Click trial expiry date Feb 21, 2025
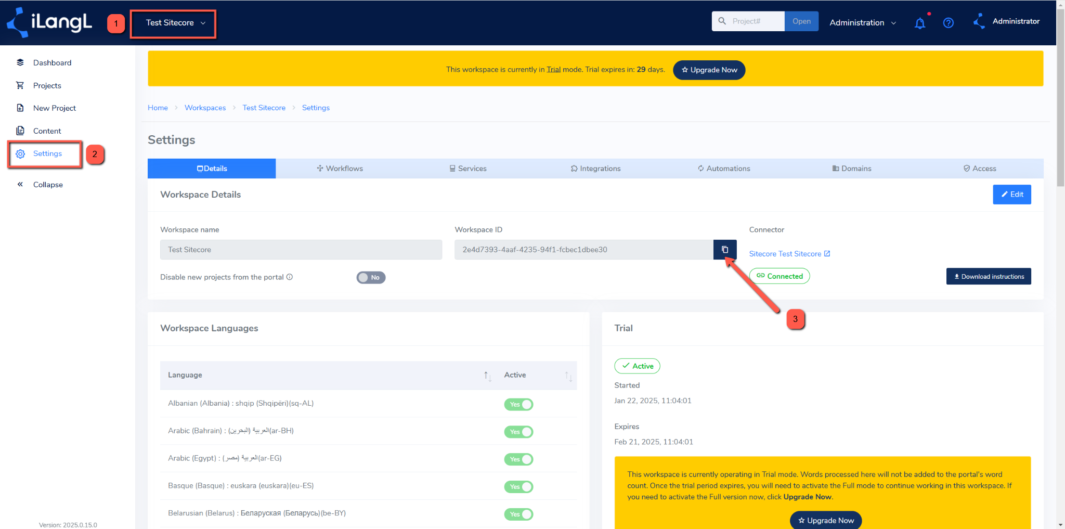The image size is (1065, 529). pos(654,442)
